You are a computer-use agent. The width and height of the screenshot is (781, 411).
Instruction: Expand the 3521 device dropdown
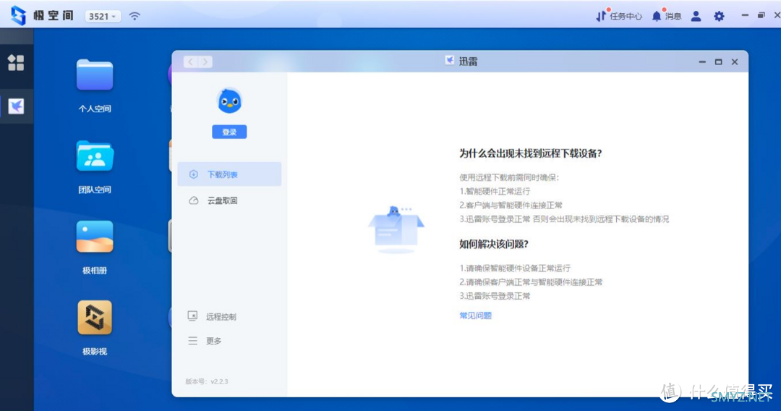click(x=102, y=17)
